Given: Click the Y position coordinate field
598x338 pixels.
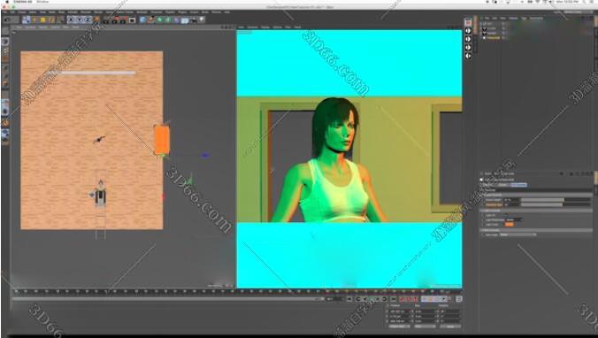Looking at the screenshot, I should pos(399,316).
